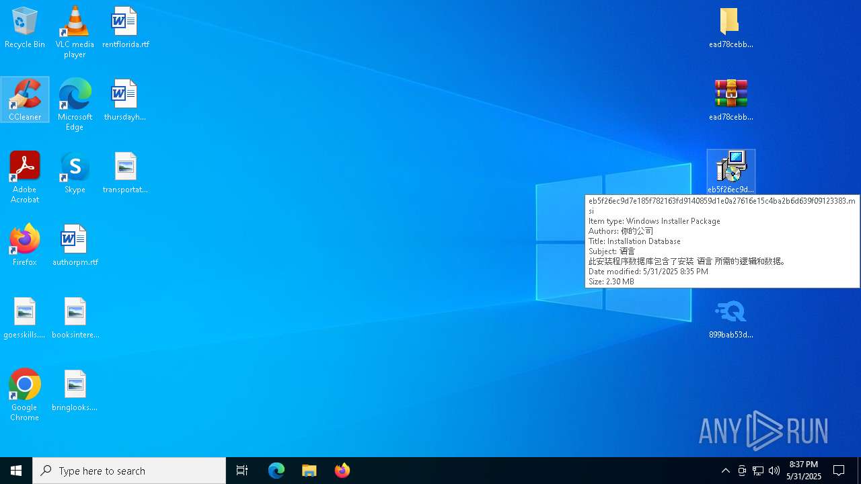Select Microsoft Edge desktop shortcut
The height and width of the screenshot is (484, 861).
pos(75,104)
